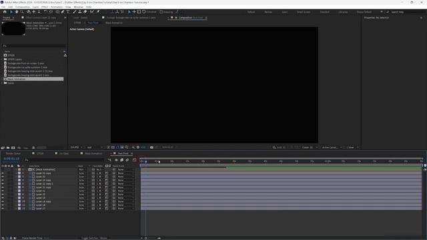Image resolution: width=427 pixels, height=240 pixels.
Task: Hide Layer 18 using its eye icon
Action: click(x=3, y=205)
